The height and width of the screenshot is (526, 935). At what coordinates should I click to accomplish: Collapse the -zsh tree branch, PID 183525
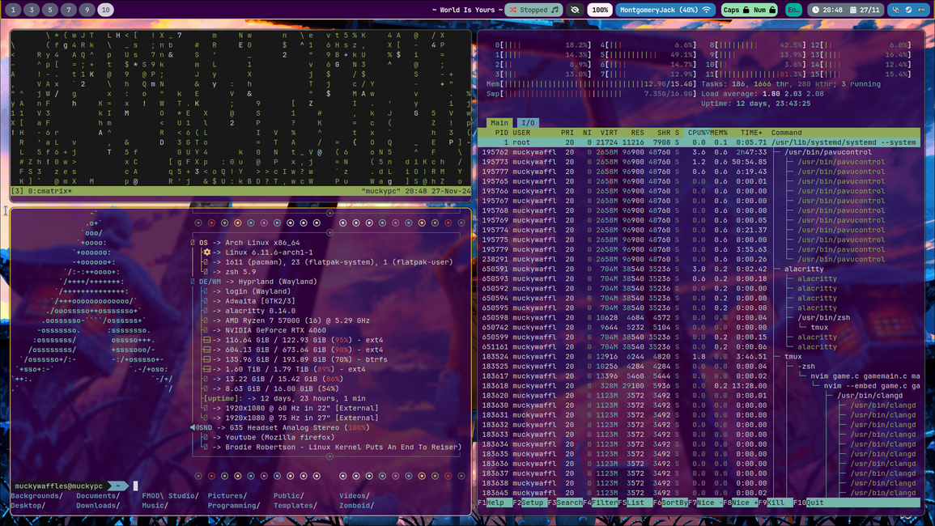point(699,366)
